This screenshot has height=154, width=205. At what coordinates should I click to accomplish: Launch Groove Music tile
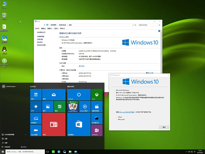[85, 107]
